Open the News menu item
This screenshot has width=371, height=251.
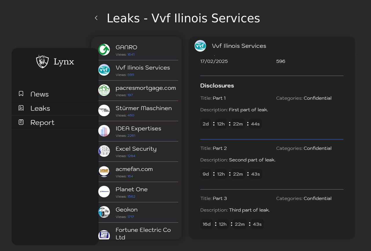tap(55, 94)
